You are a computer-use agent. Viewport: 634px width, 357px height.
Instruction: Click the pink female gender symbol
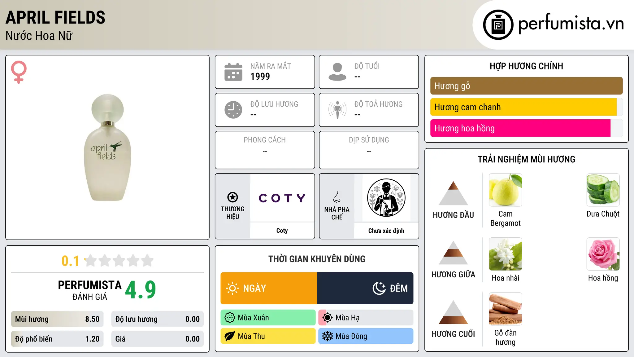pos(19,72)
